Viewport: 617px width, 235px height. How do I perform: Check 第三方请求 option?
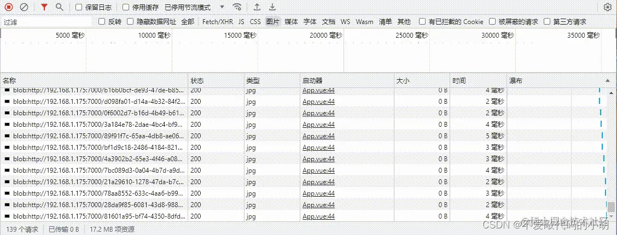coord(546,22)
